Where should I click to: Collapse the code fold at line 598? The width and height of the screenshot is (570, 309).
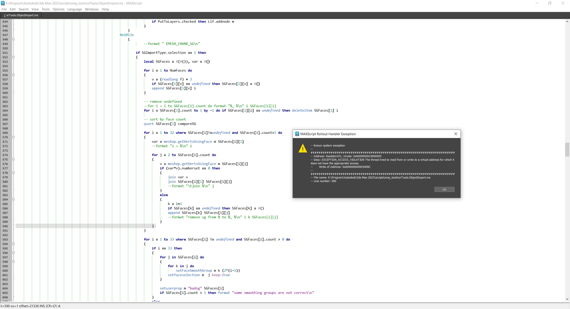click(13, 261)
